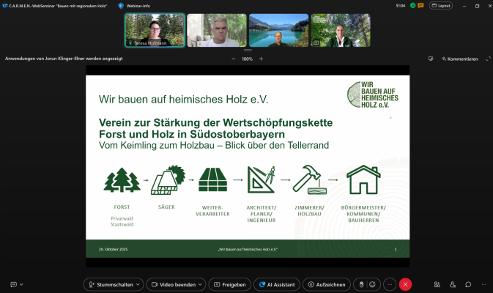This screenshot has height=293, width=493.
Task: Click the camera icon in Video beenden
Action: pyautogui.click(x=155, y=284)
